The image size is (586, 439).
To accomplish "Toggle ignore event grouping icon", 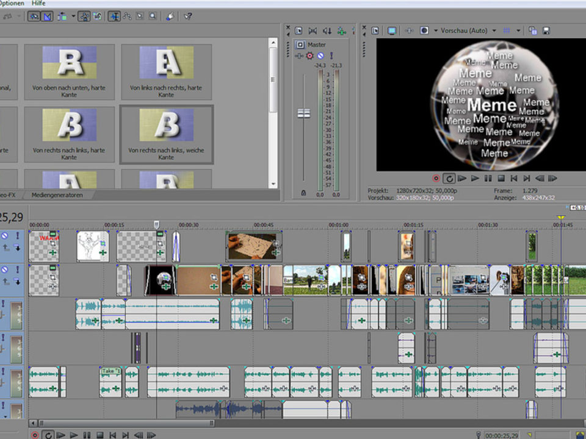I will (x=98, y=16).
